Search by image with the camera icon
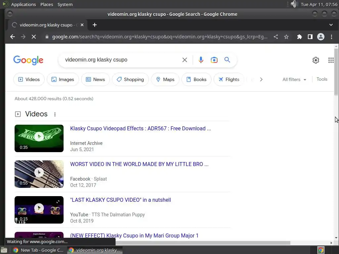The width and height of the screenshot is (339, 254). [214, 60]
